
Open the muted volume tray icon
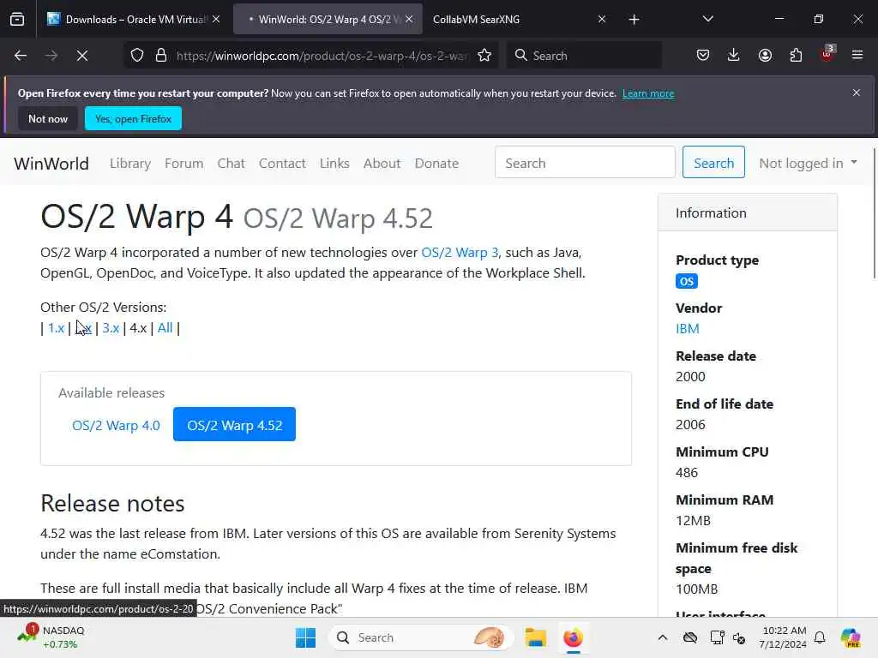coord(739,637)
